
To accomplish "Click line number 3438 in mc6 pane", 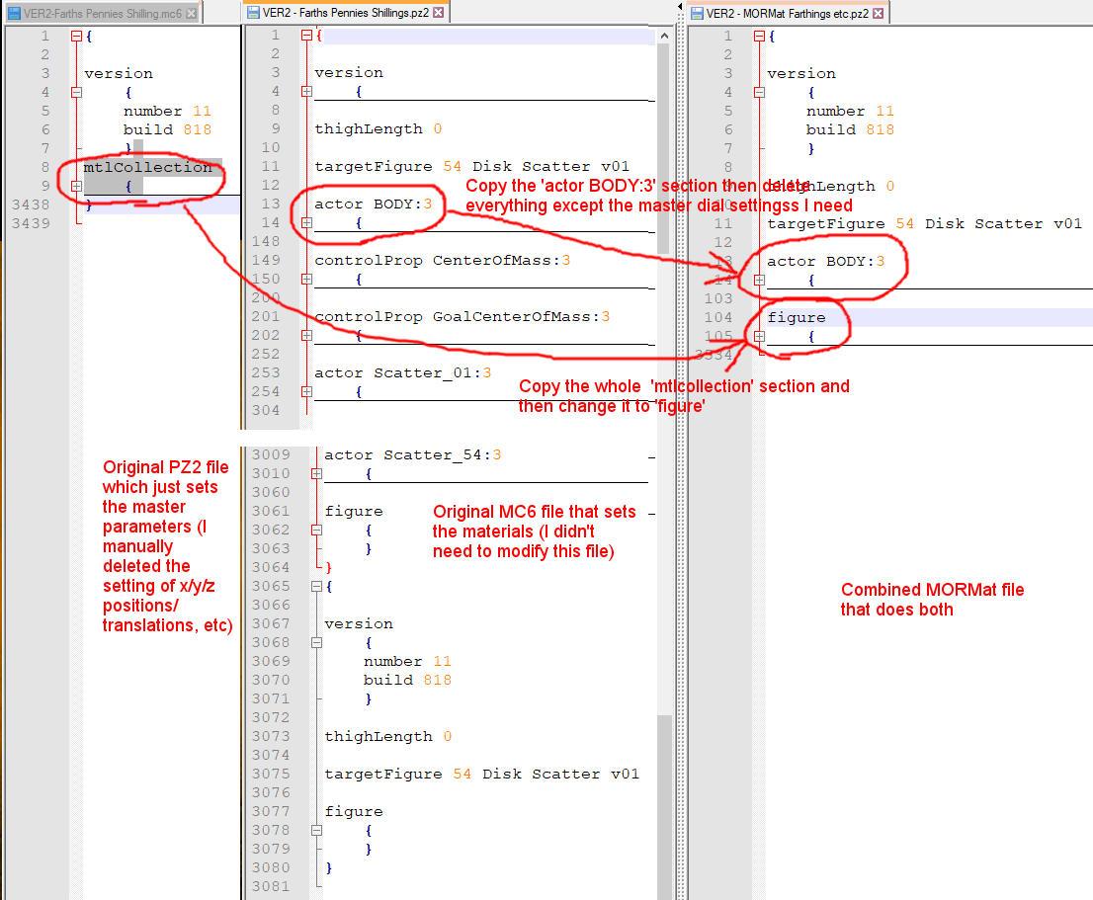I will point(31,205).
